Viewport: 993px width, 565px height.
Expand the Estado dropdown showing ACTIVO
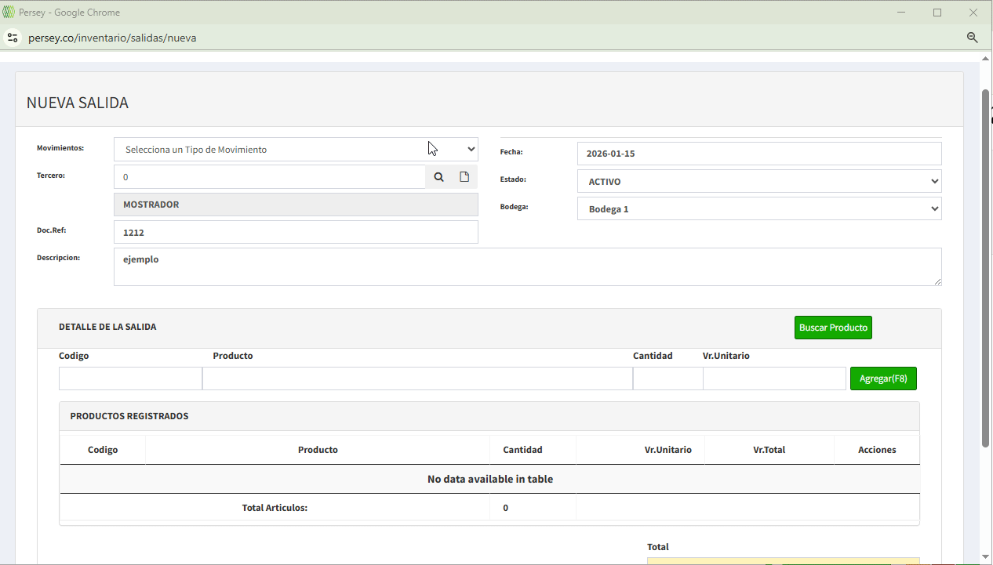pyautogui.click(x=758, y=181)
